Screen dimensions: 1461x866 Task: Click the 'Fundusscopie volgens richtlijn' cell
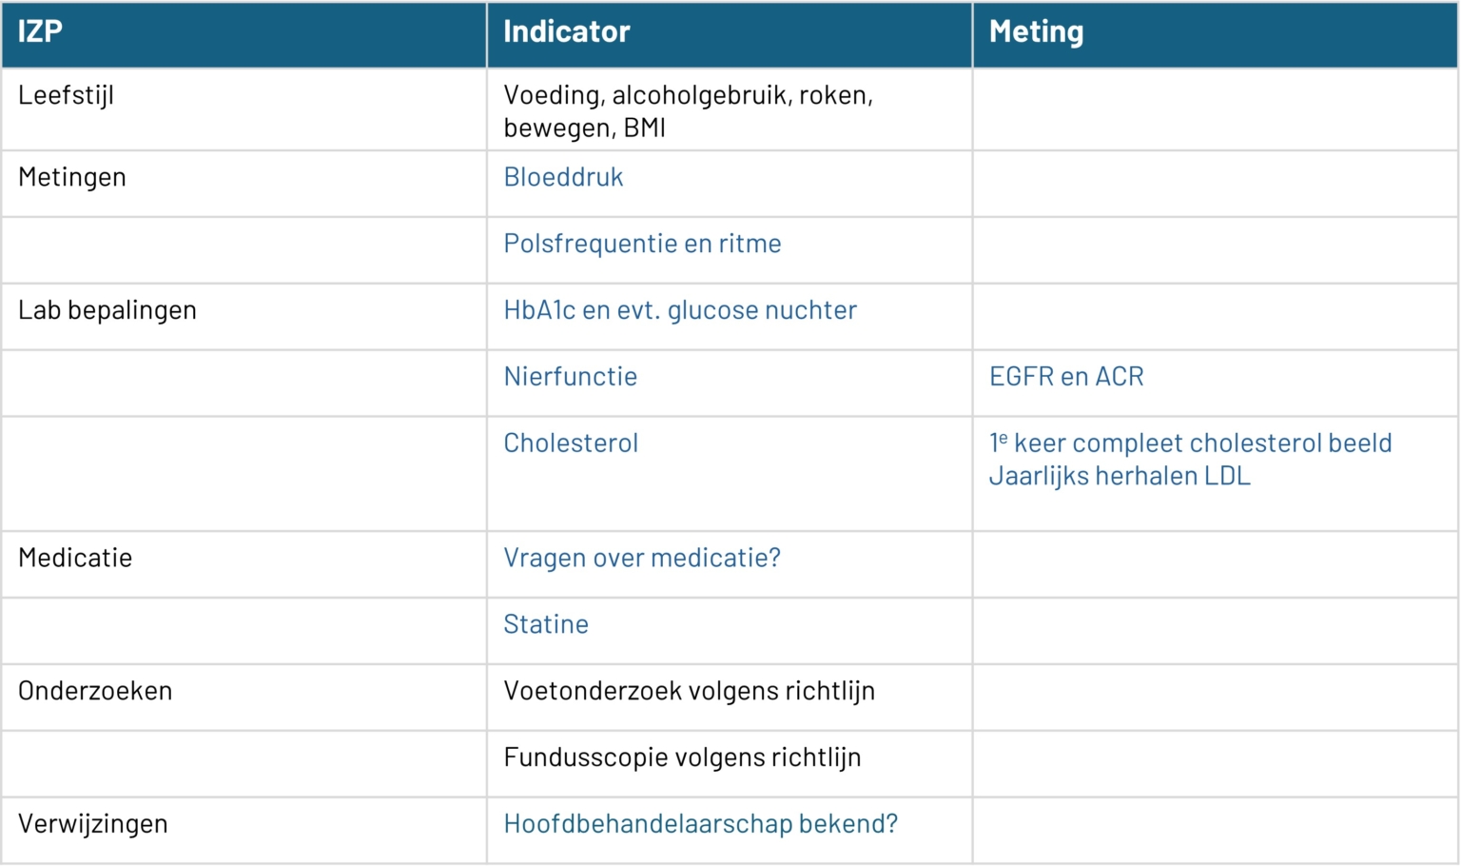(682, 758)
